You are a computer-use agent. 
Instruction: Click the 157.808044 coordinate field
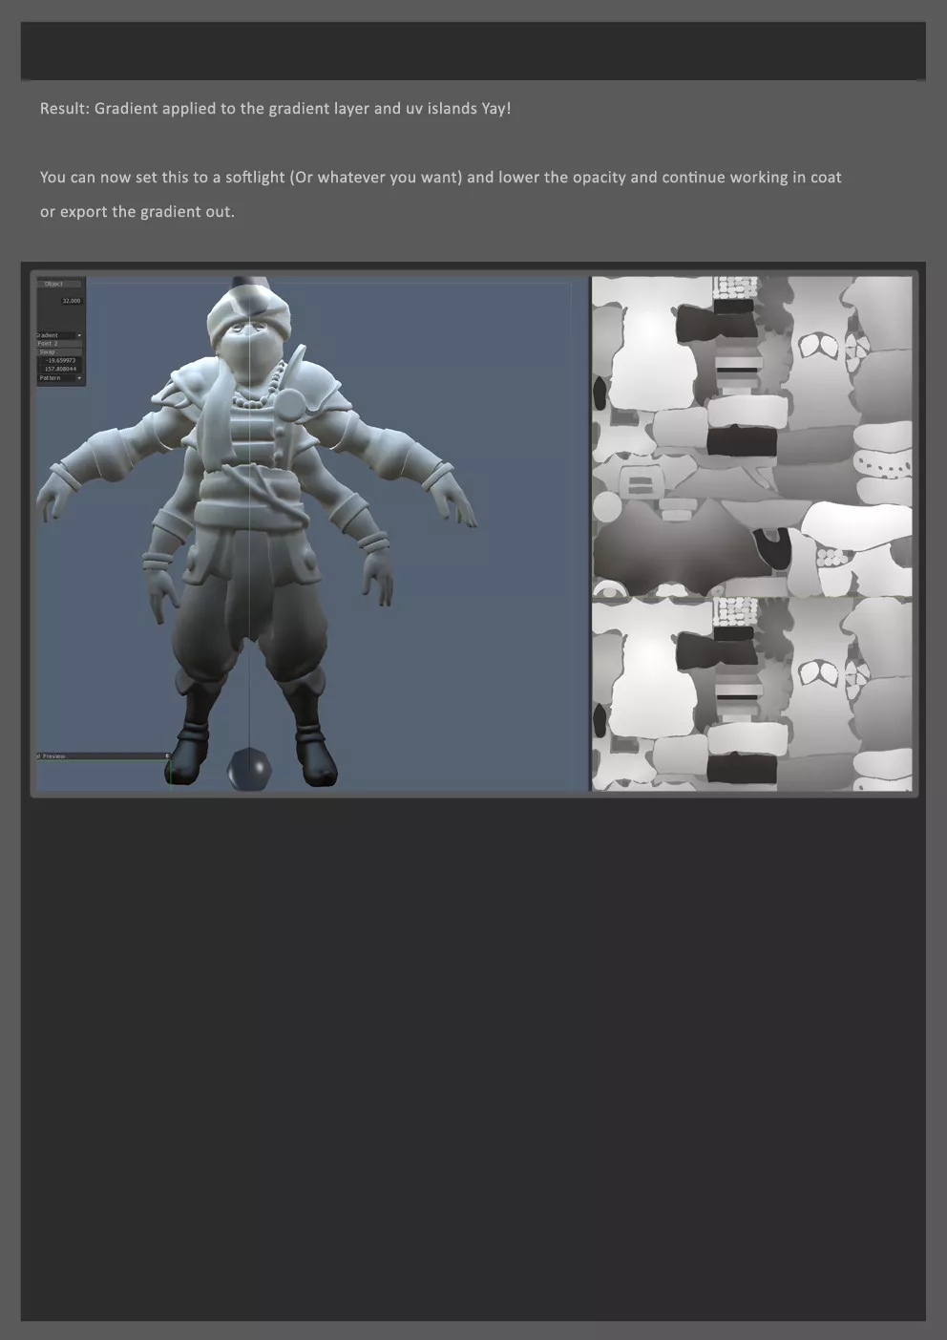click(x=61, y=369)
